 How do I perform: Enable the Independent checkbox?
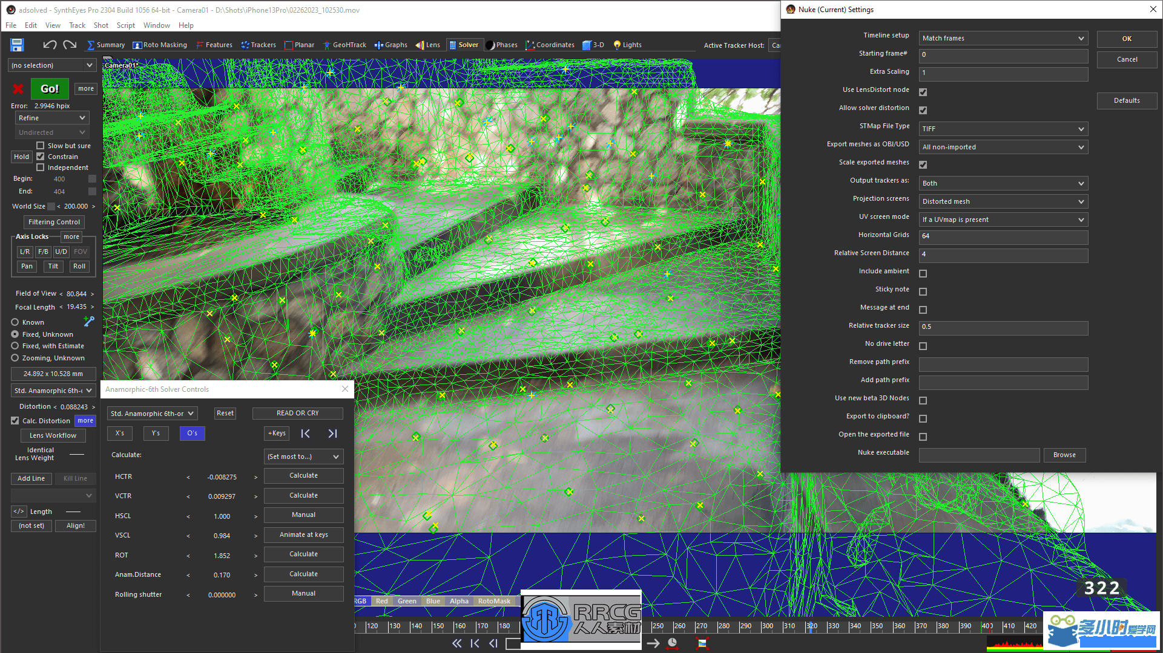click(41, 167)
